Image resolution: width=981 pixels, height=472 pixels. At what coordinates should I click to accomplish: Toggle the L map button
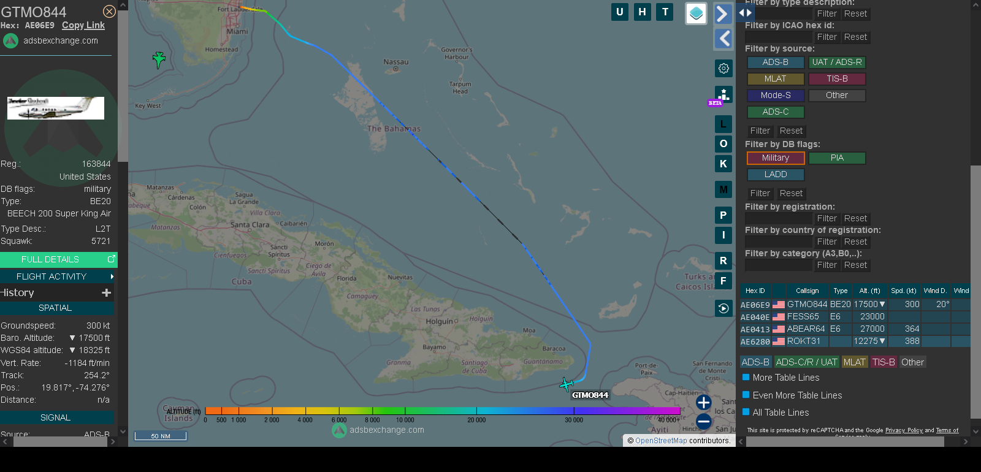[723, 124]
